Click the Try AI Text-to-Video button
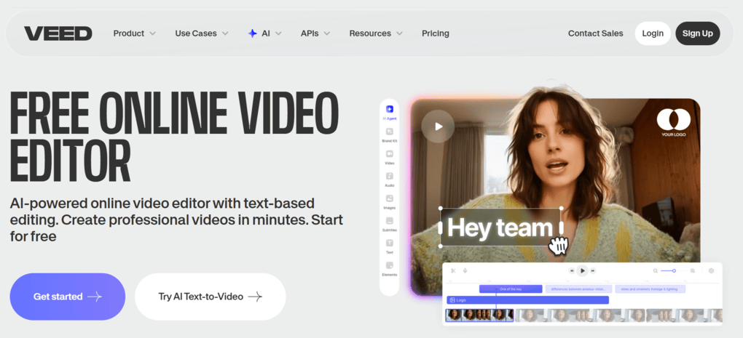The width and height of the screenshot is (743, 338). pyautogui.click(x=211, y=297)
